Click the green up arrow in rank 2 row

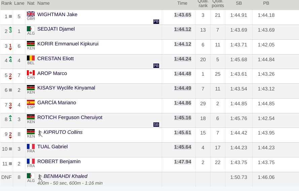tap(10, 28)
